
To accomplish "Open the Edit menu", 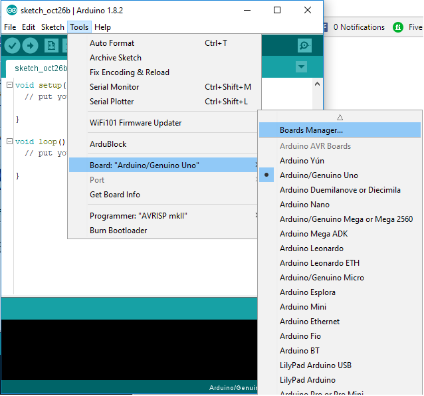I will point(29,27).
